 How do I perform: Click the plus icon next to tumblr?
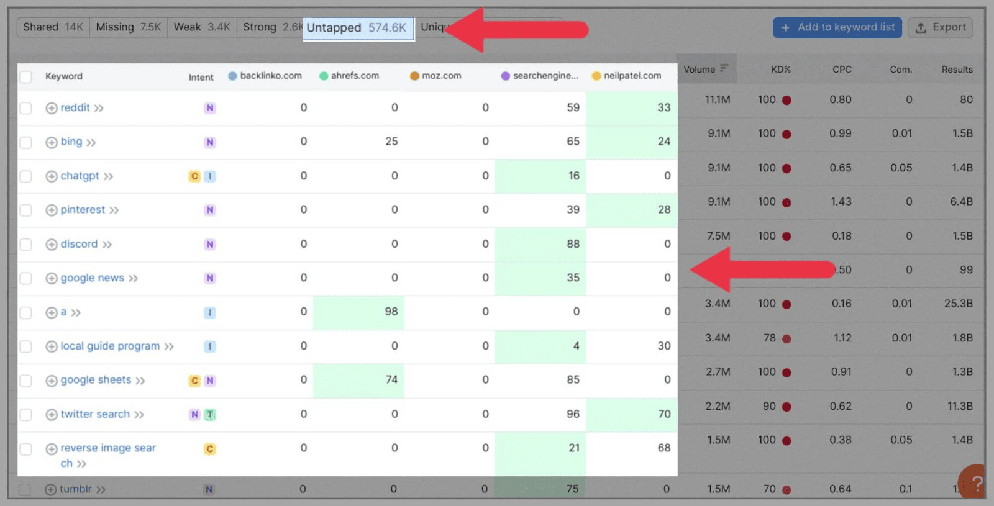pos(51,490)
